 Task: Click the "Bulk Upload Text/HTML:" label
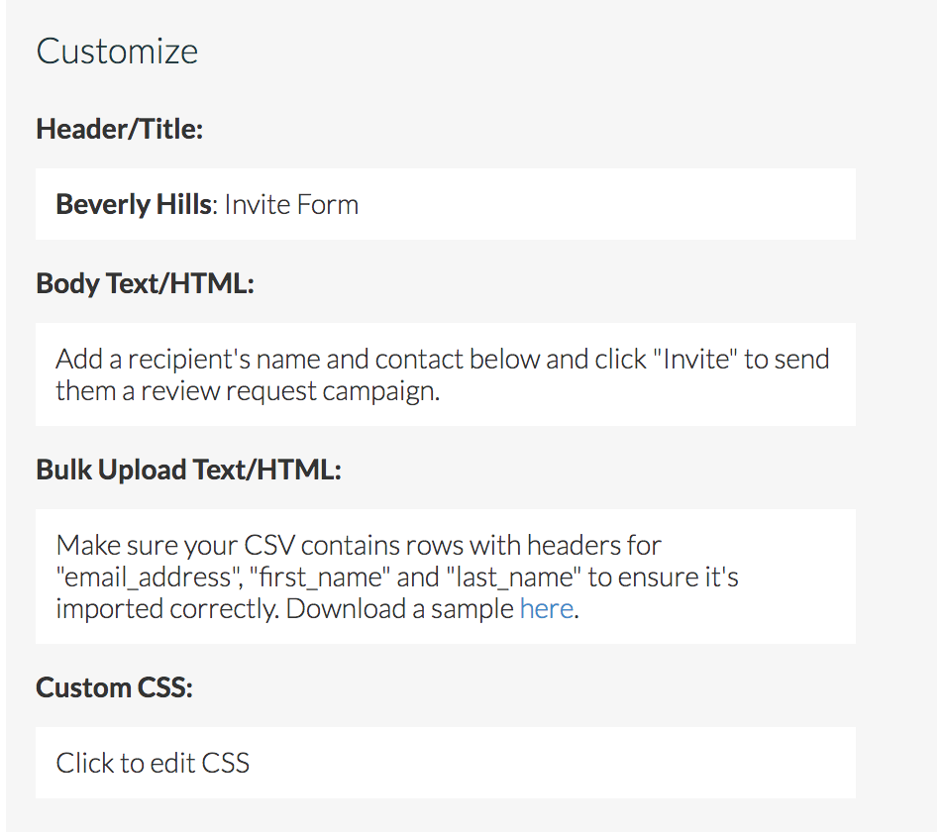(x=188, y=470)
